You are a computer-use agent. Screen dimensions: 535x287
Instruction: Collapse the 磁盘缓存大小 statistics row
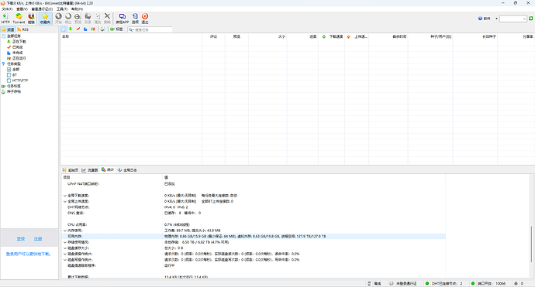pyautogui.click(x=65, y=248)
